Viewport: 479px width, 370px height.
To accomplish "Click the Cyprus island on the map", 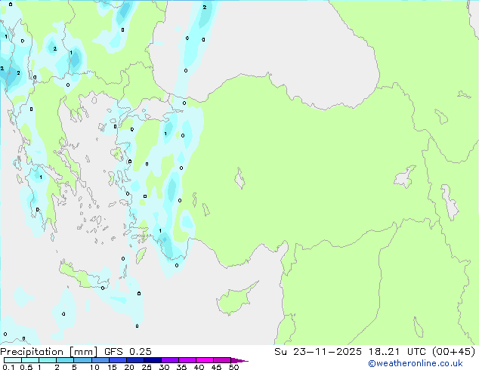I will (235, 300).
